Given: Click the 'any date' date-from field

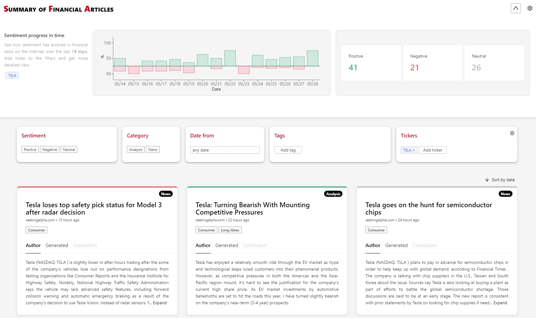Looking at the screenshot, I should (225, 150).
